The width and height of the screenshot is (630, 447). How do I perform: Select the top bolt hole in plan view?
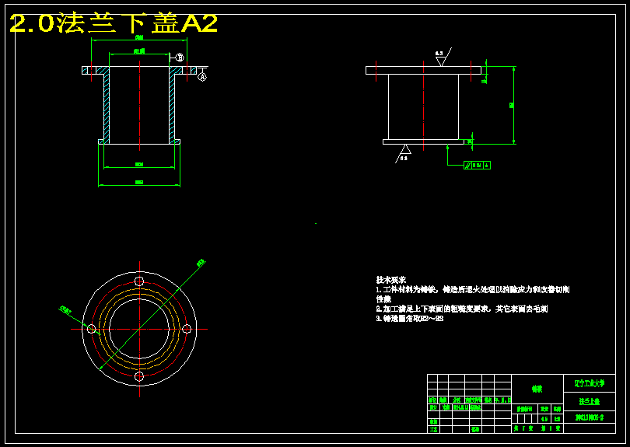pos(139,281)
